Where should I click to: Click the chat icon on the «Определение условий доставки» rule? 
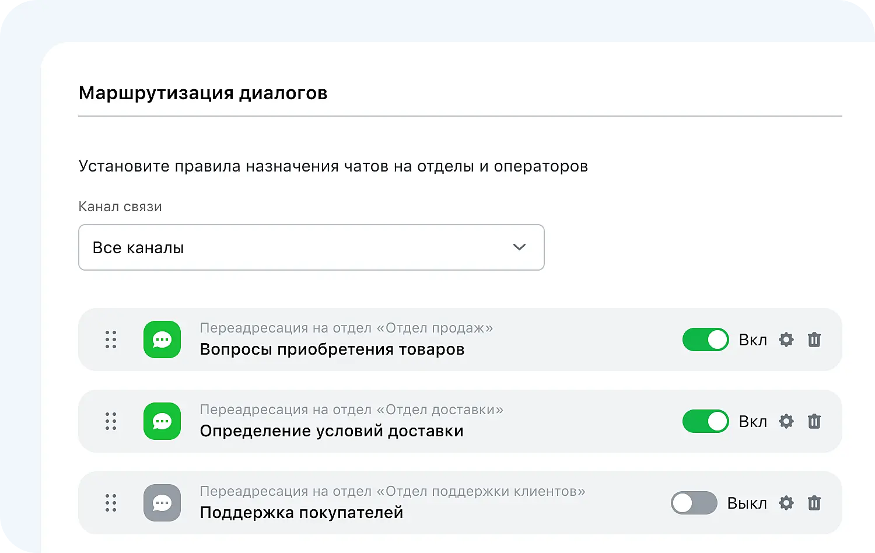(x=162, y=421)
